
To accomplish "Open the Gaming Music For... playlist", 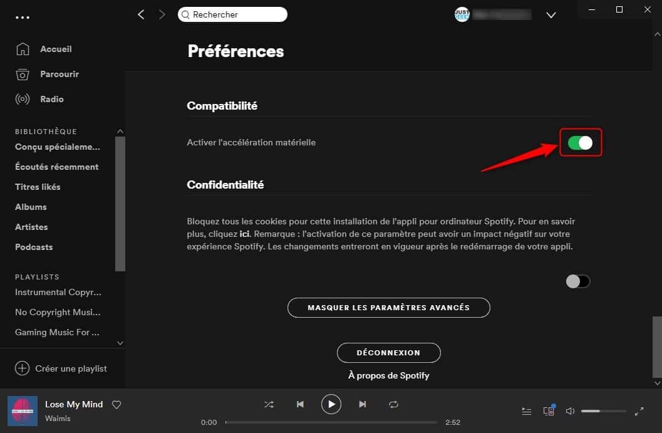I will pyautogui.click(x=57, y=333).
